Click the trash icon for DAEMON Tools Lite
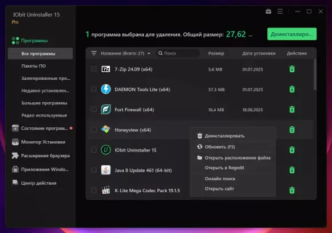The width and height of the screenshot is (332, 233). (292, 89)
